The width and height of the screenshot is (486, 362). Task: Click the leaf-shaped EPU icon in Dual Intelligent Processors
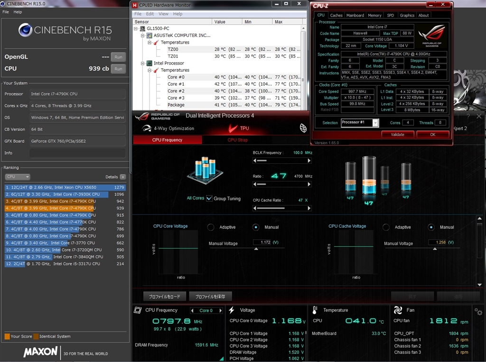(303, 128)
